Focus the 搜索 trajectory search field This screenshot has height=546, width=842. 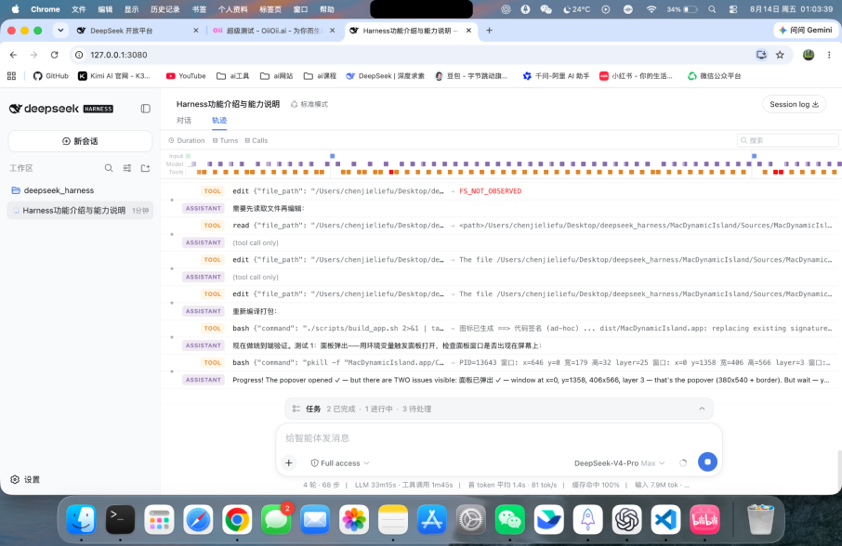pyautogui.click(x=787, y=140)
